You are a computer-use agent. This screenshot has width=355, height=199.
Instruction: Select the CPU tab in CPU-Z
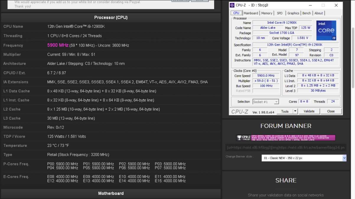(236, 13)
